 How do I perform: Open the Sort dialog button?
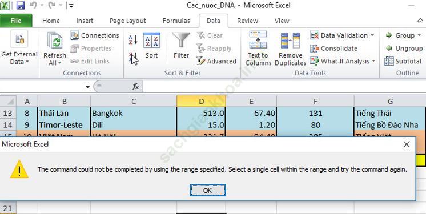point(151,46)
